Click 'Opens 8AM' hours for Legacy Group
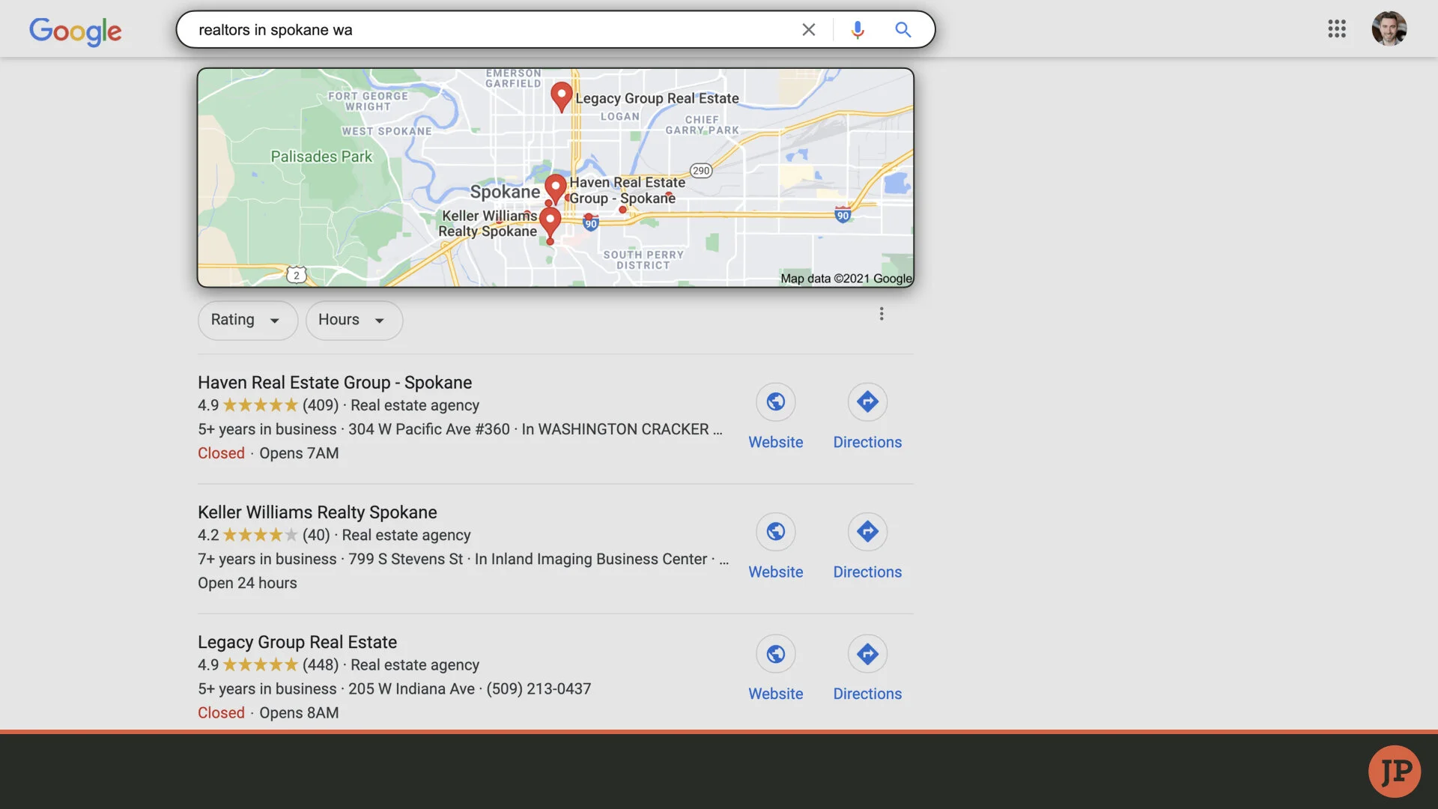The height and width of the screenshot is (809, 1438). (299, 713)
